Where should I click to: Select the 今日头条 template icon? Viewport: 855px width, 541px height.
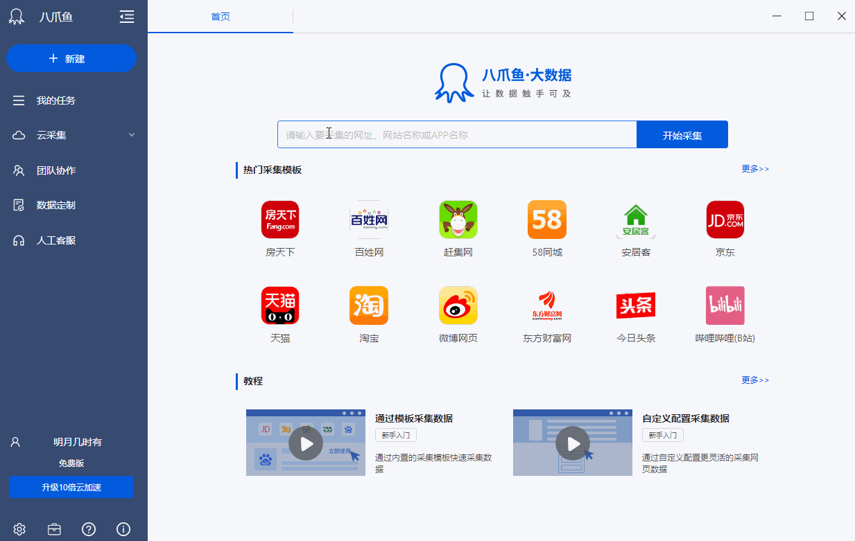point(636,305)
